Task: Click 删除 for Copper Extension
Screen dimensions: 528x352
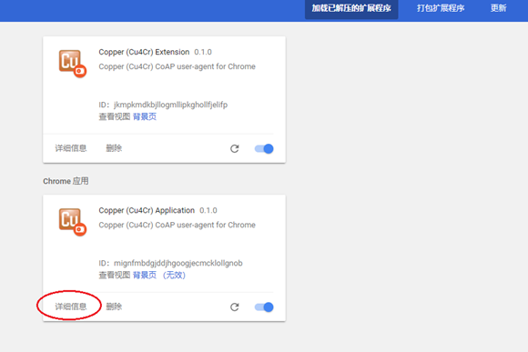Action: (x=114, y=148)
